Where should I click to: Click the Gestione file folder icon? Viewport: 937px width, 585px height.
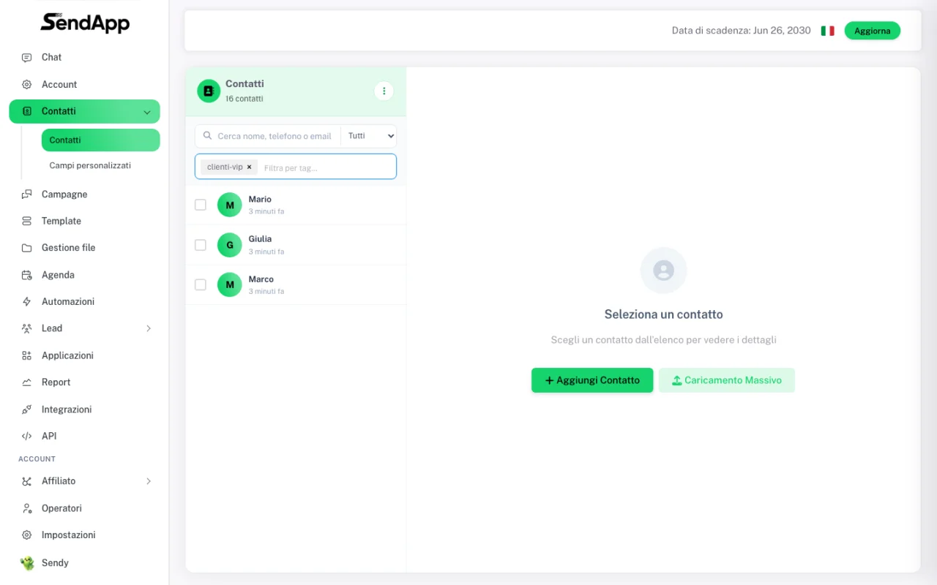[x=27, y=248]
